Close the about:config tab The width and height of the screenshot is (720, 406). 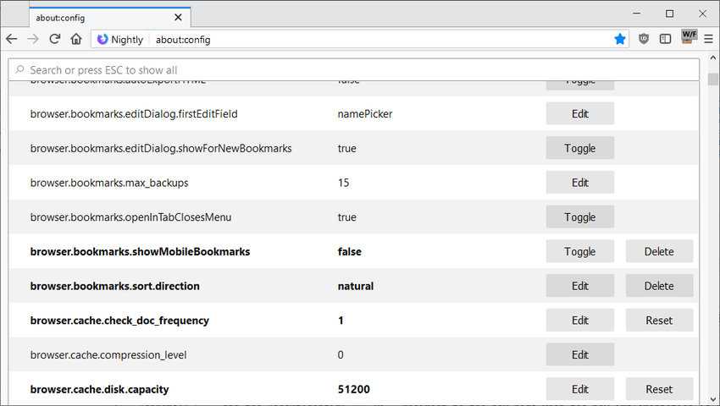click(178, 17)
